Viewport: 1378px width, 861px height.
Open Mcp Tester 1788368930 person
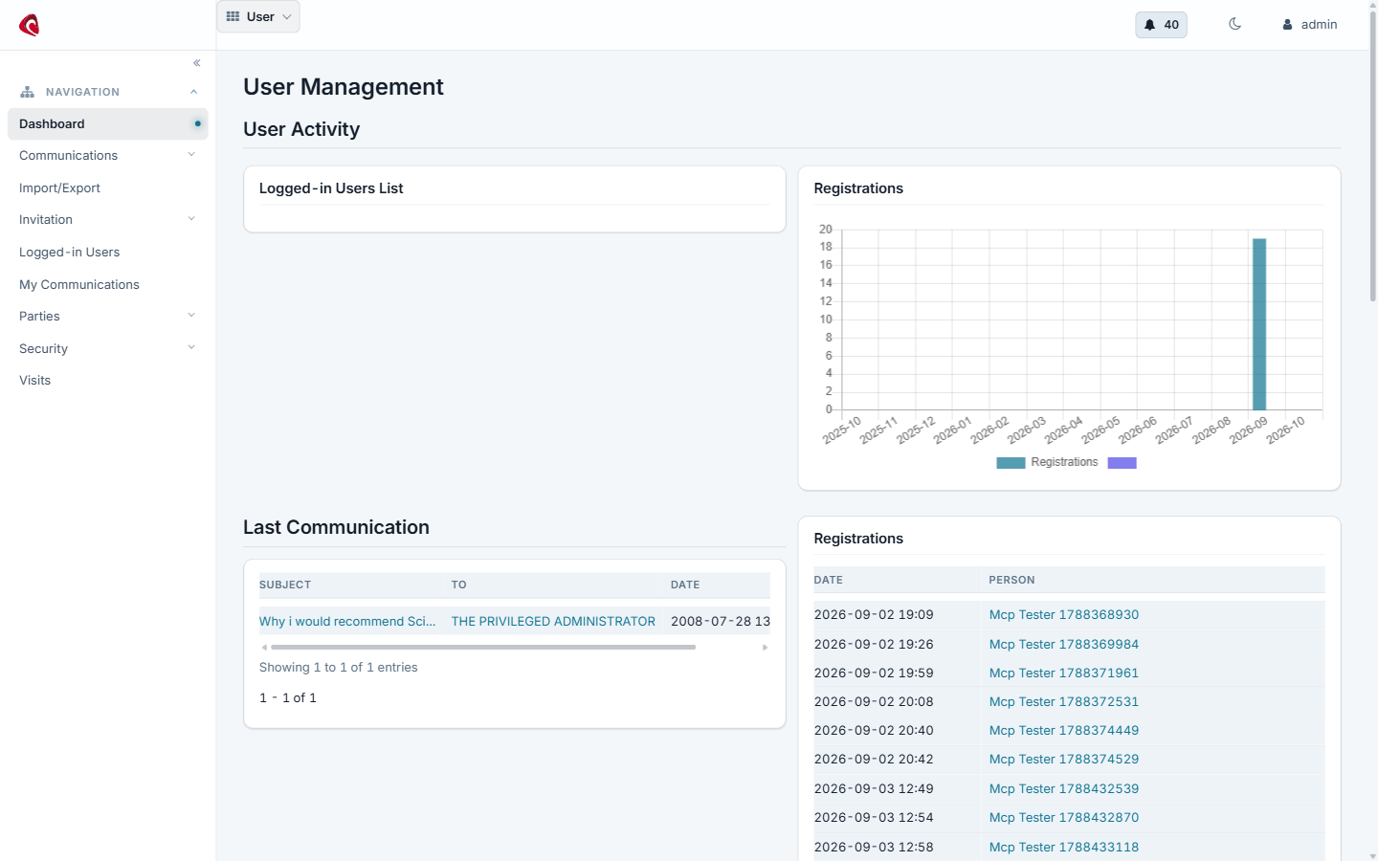1064,615
